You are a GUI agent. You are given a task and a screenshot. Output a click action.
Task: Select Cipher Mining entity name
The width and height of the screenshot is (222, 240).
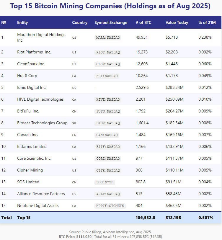tap(30, 170)
